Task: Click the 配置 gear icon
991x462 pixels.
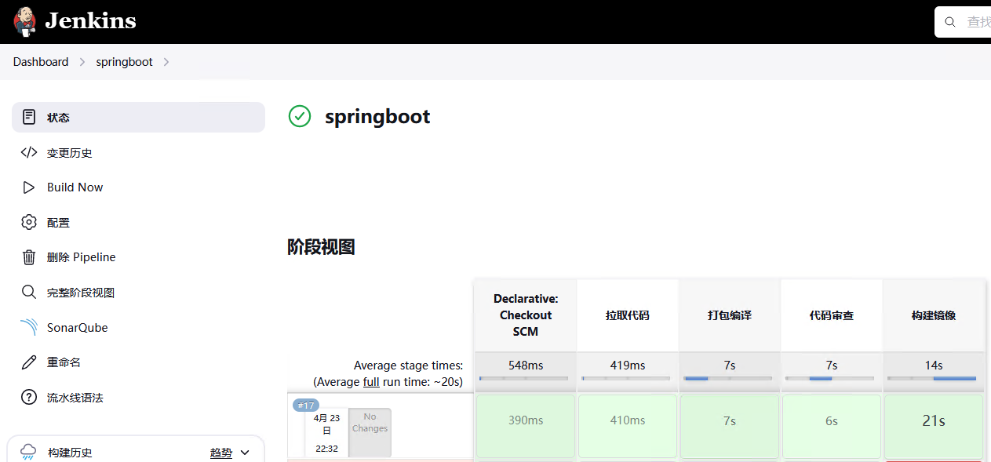Action: point(29,222)
